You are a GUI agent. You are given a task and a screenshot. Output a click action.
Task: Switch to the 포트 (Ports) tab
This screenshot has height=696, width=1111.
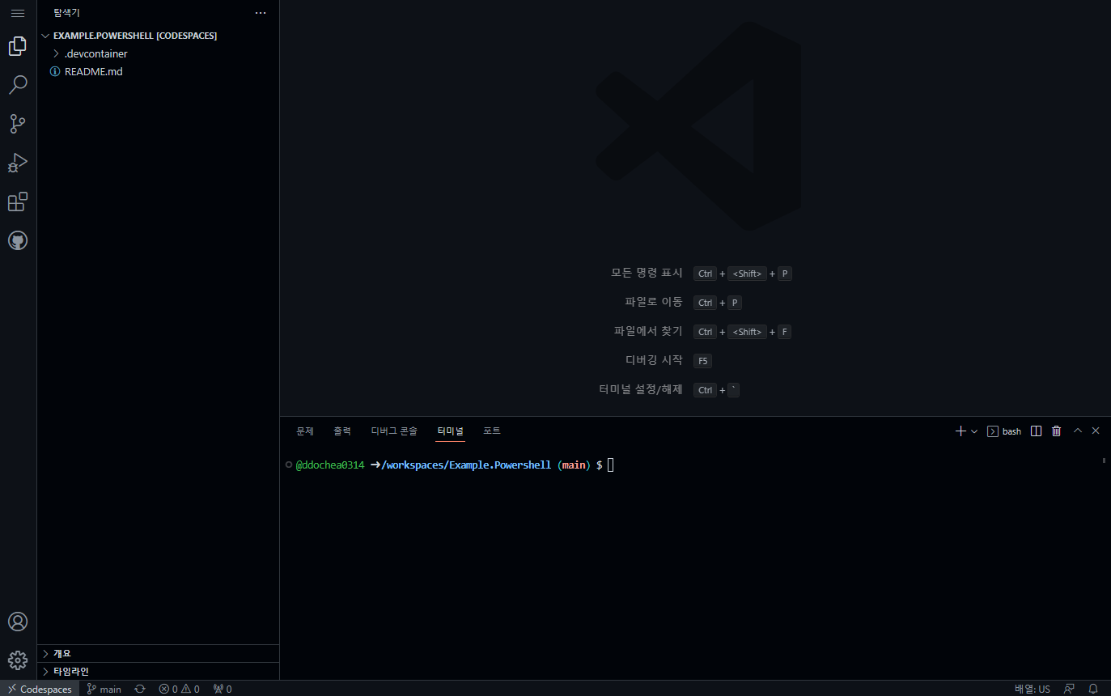(x=492, y=431)
